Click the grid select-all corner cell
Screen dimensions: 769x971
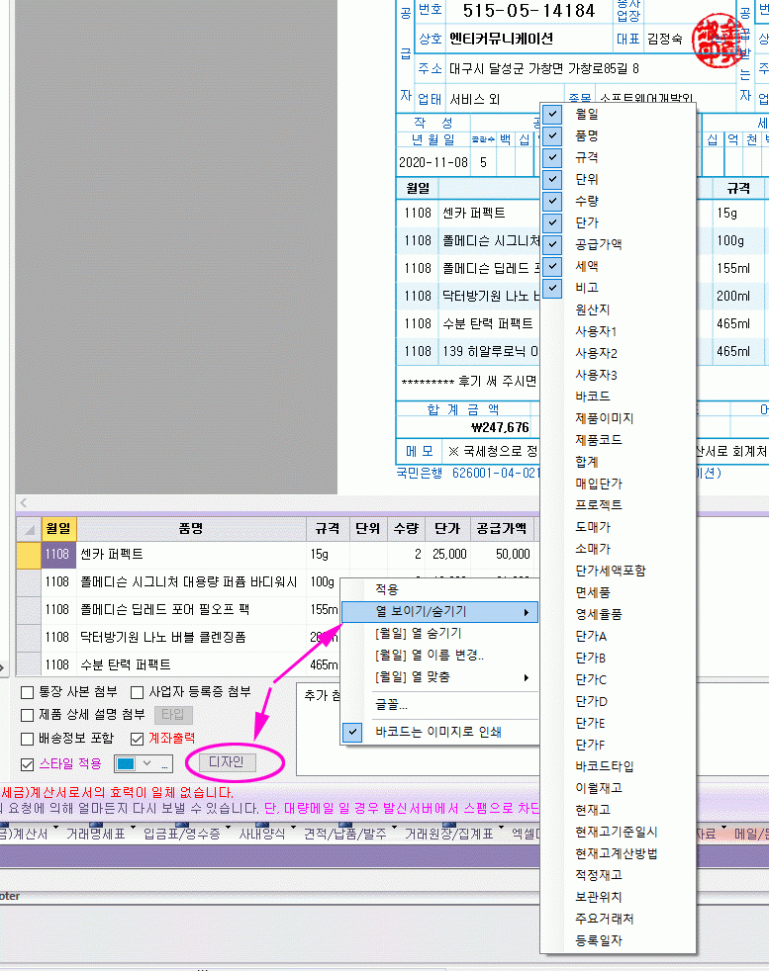click(29, 529)
